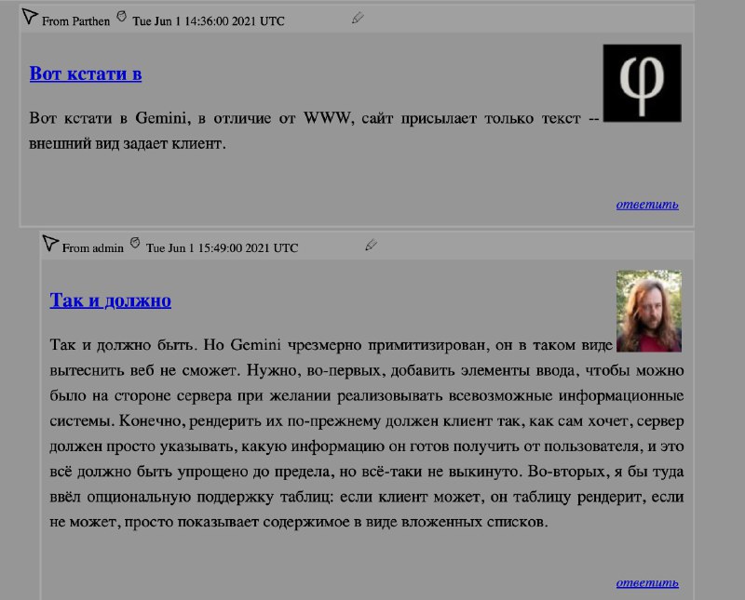Click the arrow icon before "From admin"
The image size is (745, 600).
point(50,243)
